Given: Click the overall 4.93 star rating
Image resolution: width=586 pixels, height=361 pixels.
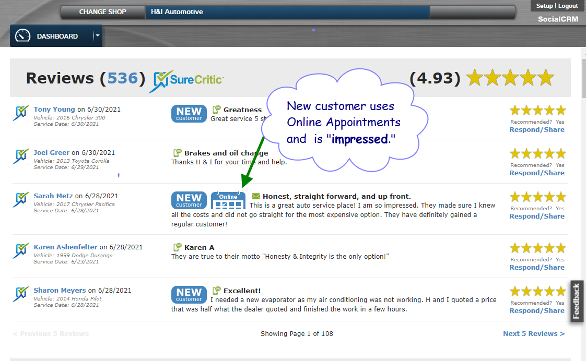Looking at the screenshot, I should [510, 78].
